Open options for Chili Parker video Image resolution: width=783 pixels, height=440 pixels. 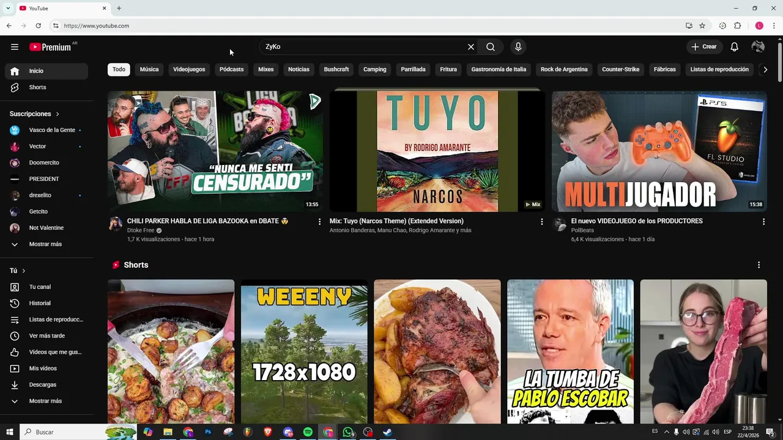pyautogui.click(x=319, y=222)
